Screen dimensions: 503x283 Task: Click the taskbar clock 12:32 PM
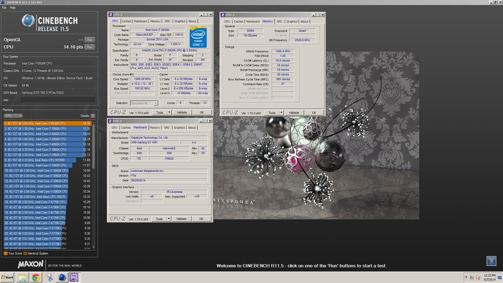490,275
